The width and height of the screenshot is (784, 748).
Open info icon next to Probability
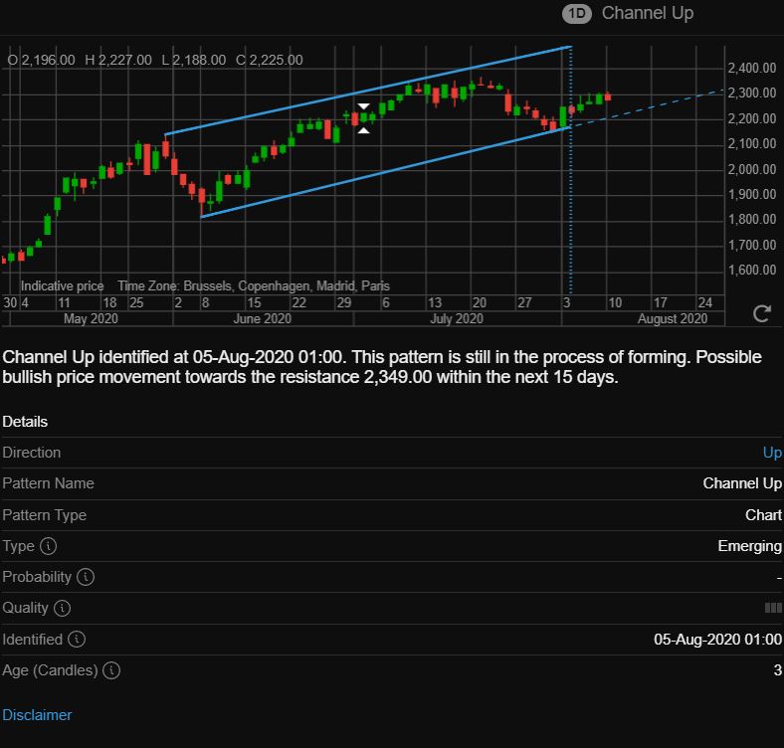pyautogui.click(x=86, y=577)
